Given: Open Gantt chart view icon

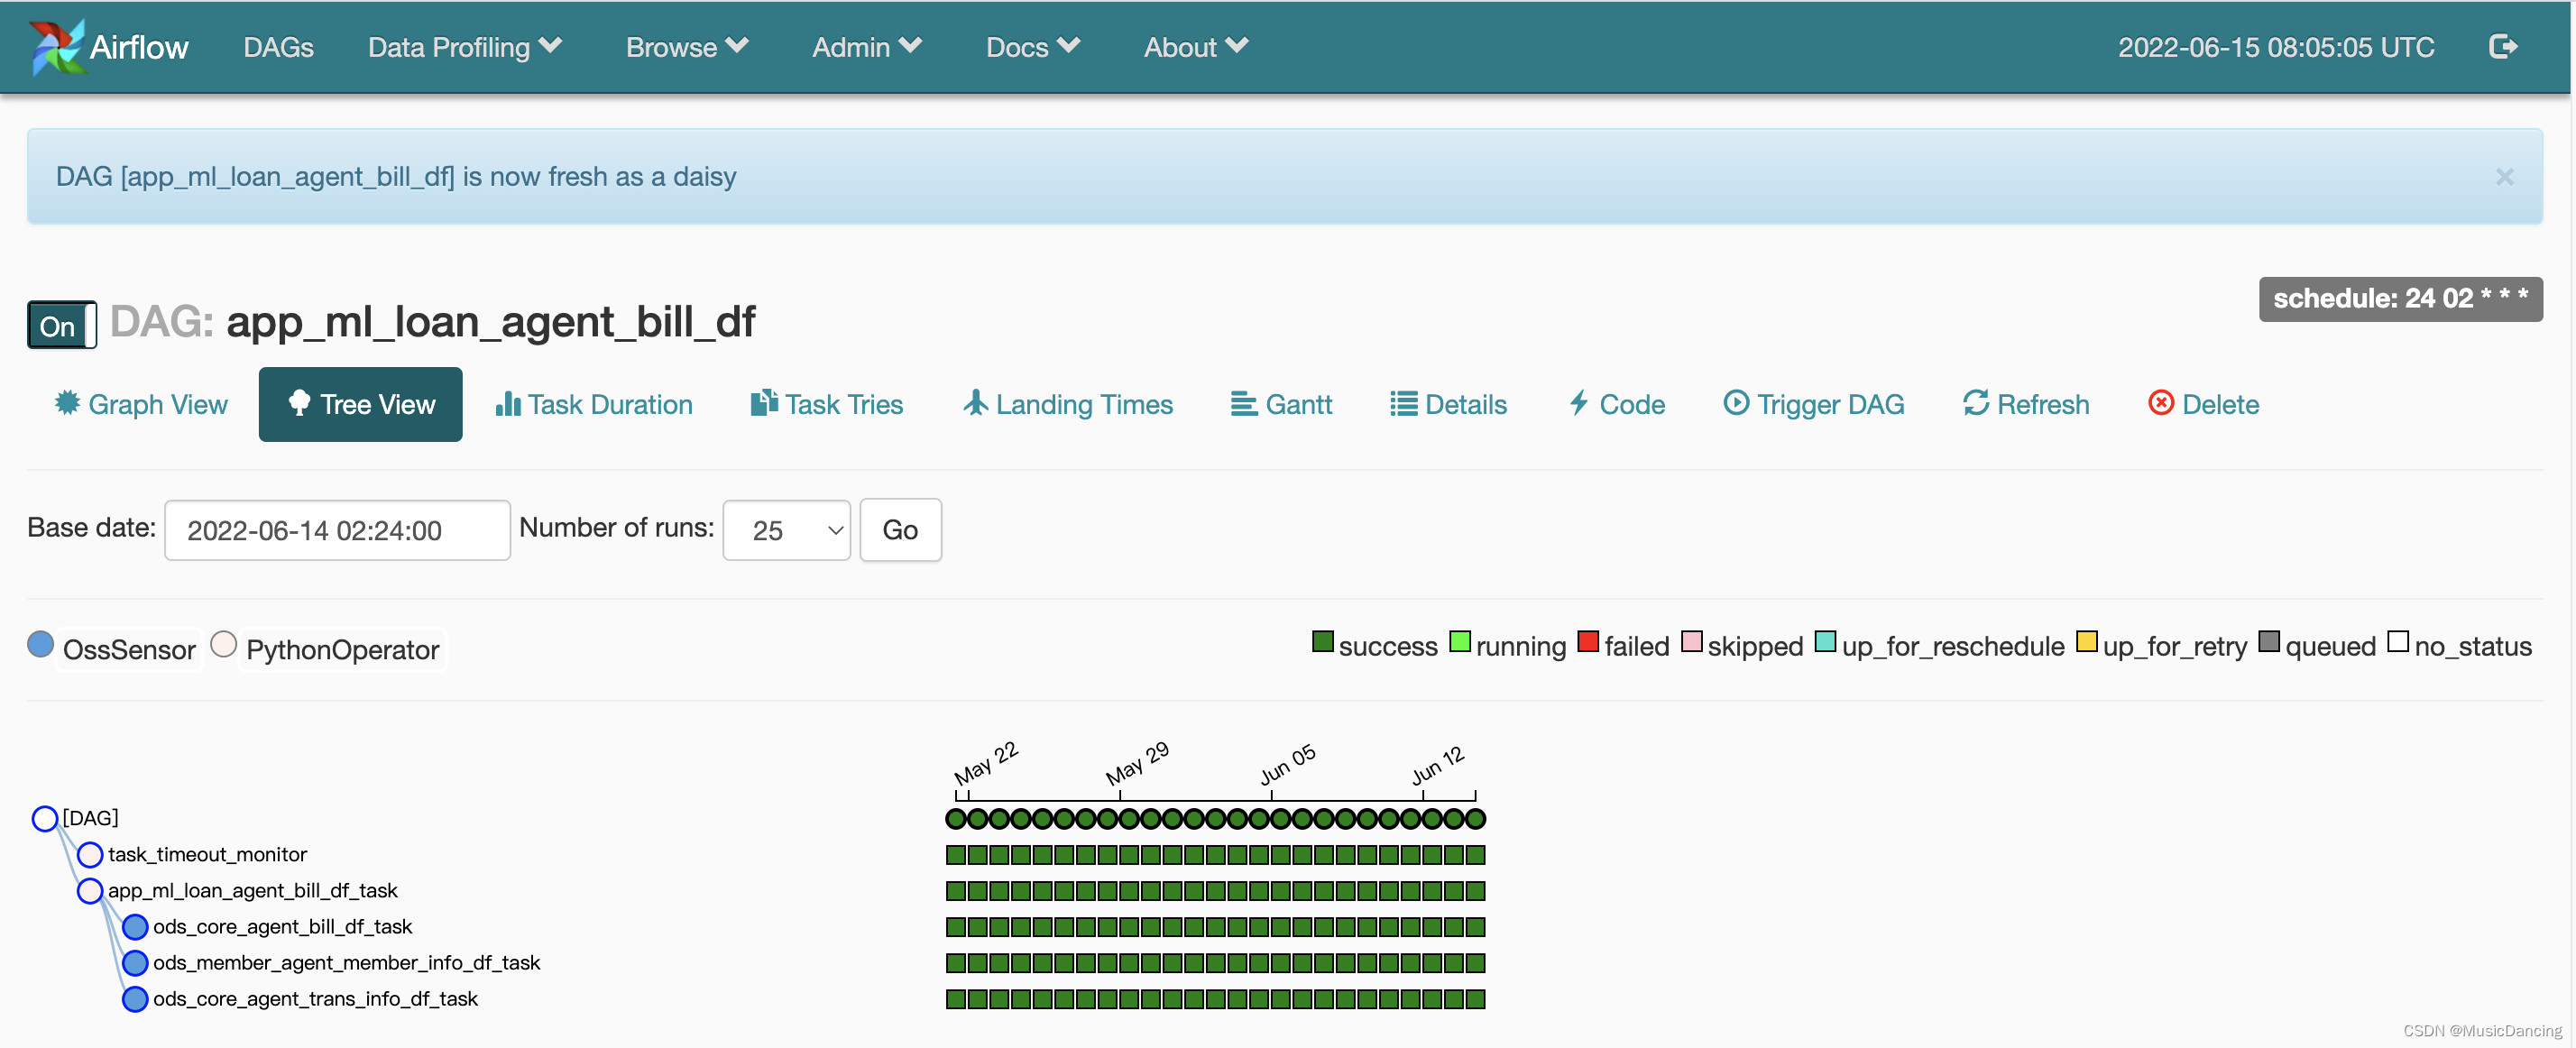Looking at the screenshot, I should point(1243,403).
